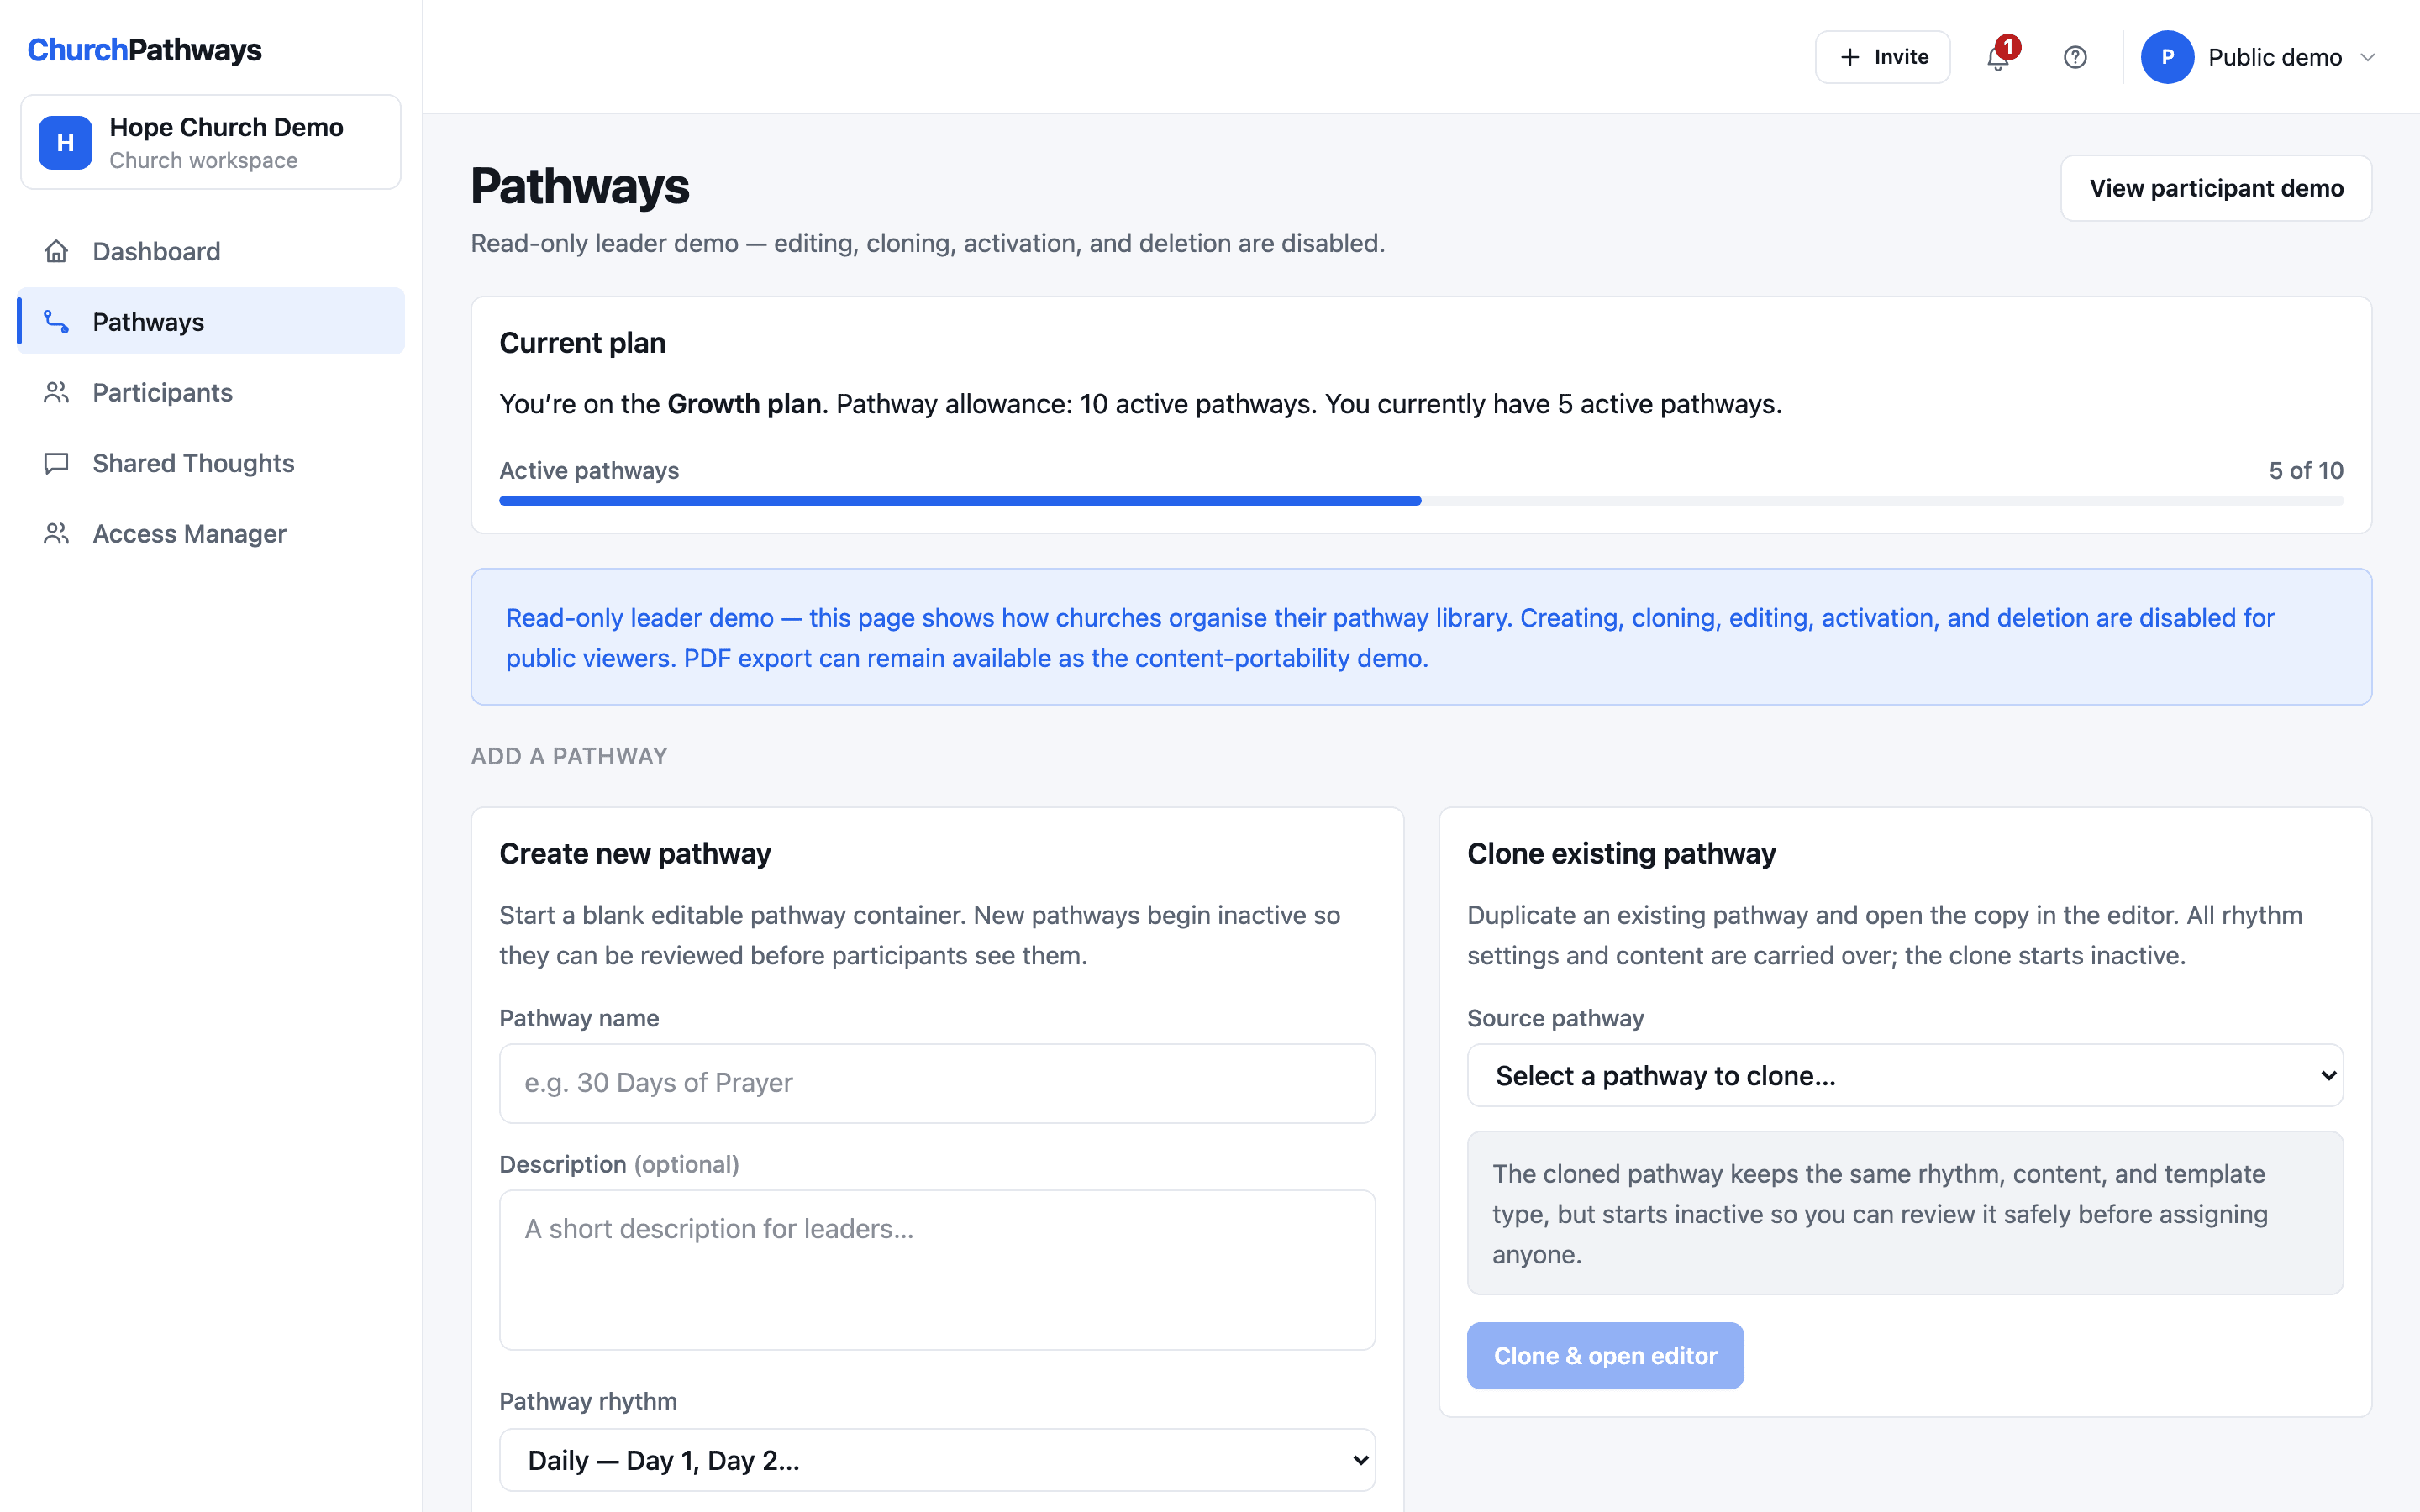This screenshot has height=1512, width=2420.
Task: Click the "Pathways" page title
Action: [580, 187]
